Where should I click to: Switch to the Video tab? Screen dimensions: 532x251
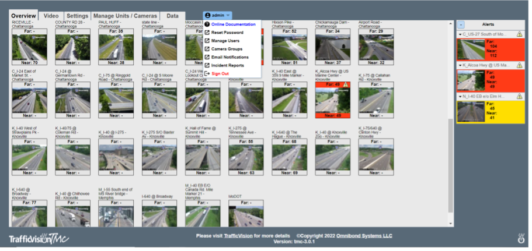(51, 16)
